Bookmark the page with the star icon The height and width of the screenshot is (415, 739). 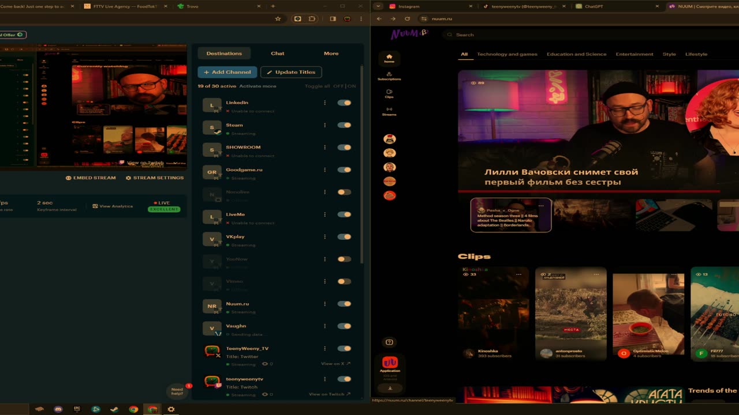[x=278, y=18]
